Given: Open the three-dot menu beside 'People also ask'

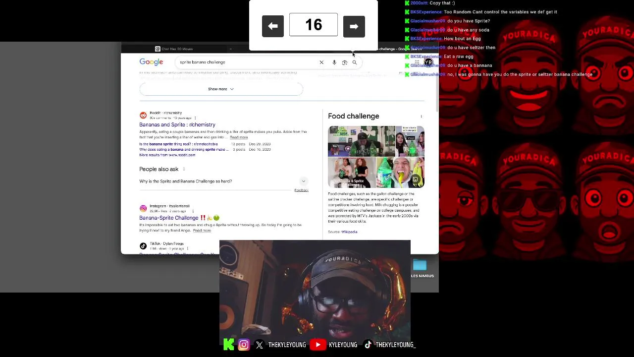Looking at the screenshot, I should pyautogui.click(x=184, y=169).
